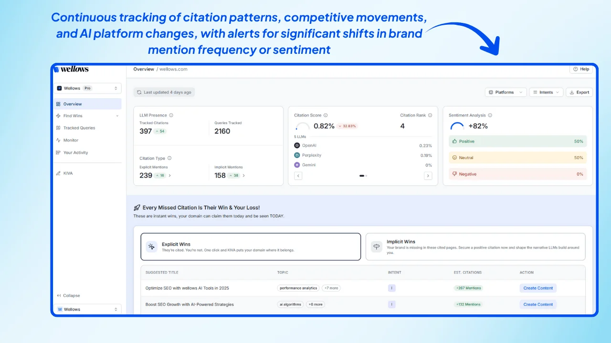Click the LLM Presence info icon
Screen dimensions: 611x343
(171, 115)
